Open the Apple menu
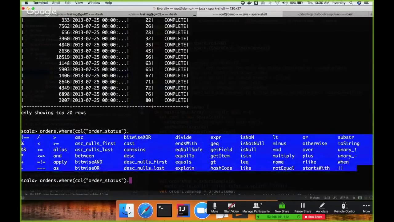 coord(26,3)
